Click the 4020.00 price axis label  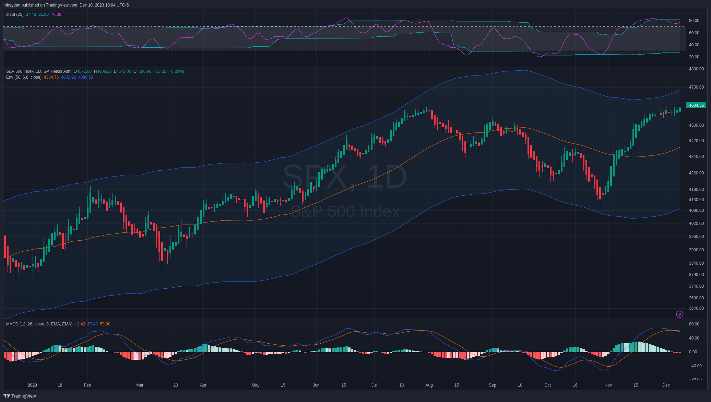[x=696, y=223]
